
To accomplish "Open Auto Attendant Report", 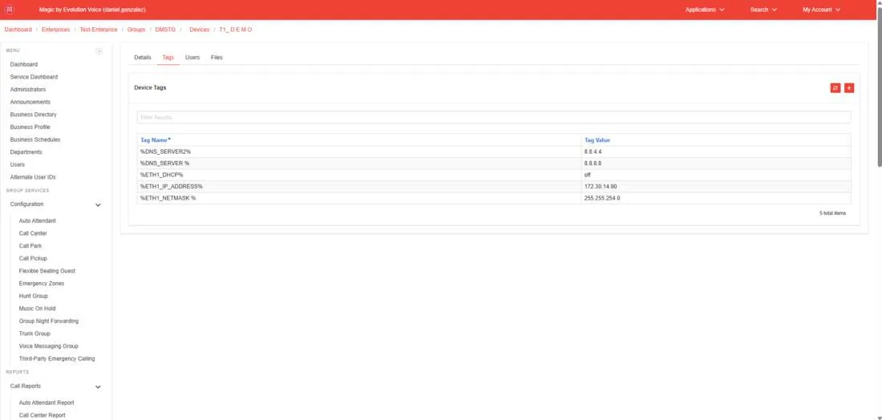I will click(47, 403).
